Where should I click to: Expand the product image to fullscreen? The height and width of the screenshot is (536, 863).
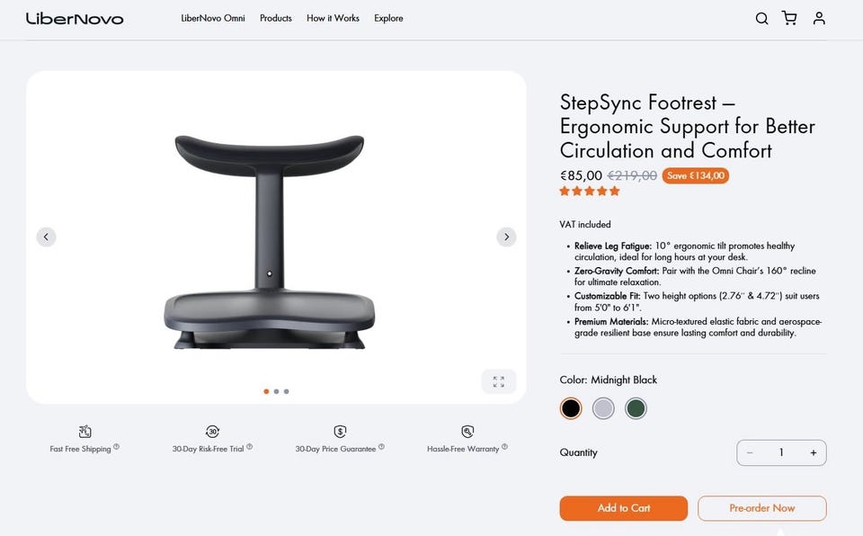[x=499, y=381]
